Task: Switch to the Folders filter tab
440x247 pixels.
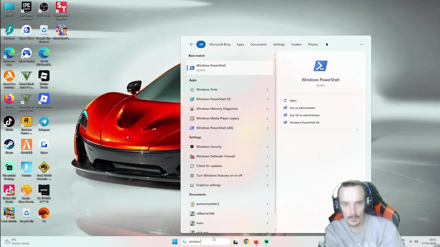Action: click(x=296, y=44)
